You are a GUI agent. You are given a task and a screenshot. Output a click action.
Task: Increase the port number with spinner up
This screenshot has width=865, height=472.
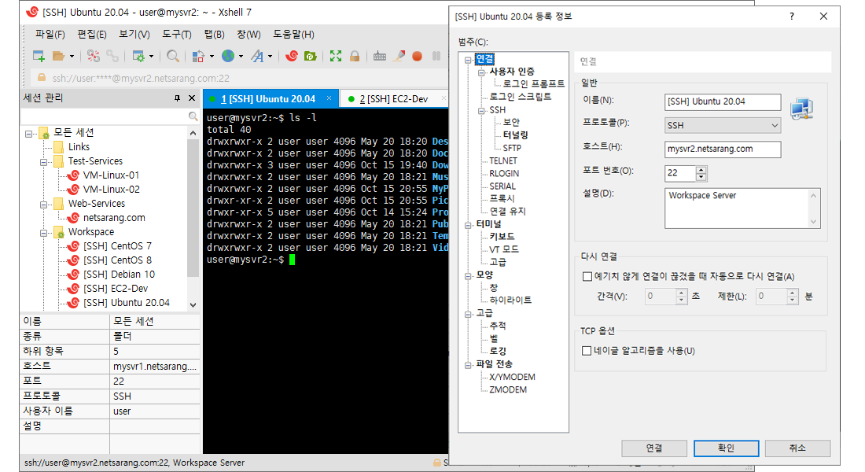click(x=701, y=170)
